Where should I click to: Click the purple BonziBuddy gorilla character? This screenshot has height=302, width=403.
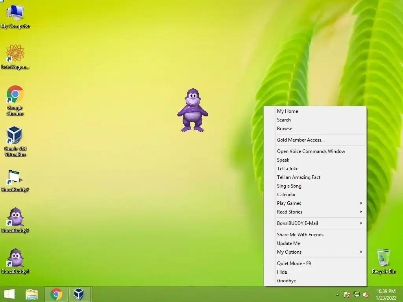pyautogui.click(x=192, y=110)
